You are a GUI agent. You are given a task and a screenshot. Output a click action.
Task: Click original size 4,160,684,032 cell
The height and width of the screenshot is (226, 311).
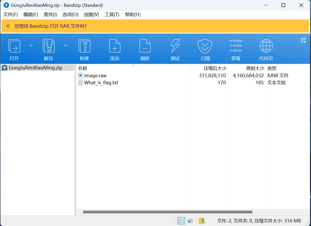point(248,75)
